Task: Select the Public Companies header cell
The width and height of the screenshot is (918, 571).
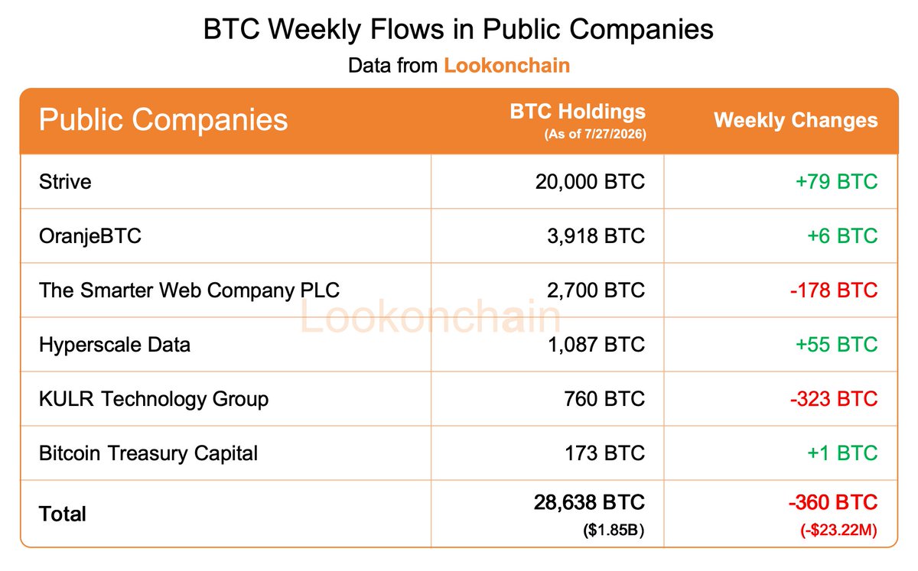Action: click(163, 120)
